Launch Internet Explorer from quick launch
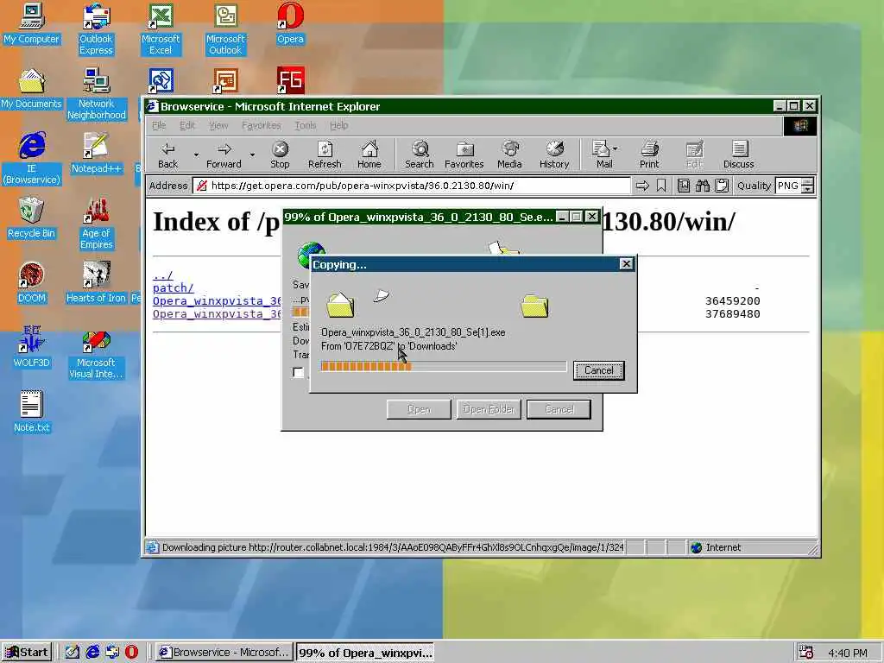 point(92,652)
